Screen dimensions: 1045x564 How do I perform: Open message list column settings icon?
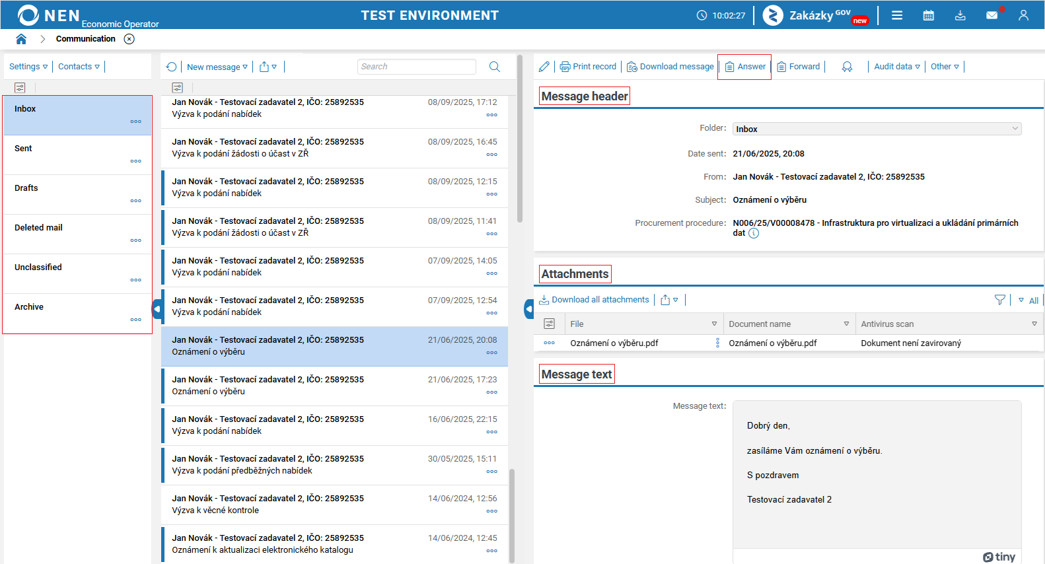click(177, 88)
